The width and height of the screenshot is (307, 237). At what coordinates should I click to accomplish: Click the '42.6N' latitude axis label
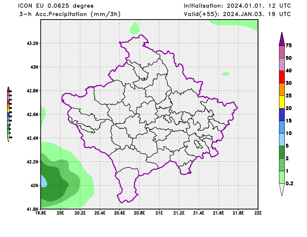33,114
